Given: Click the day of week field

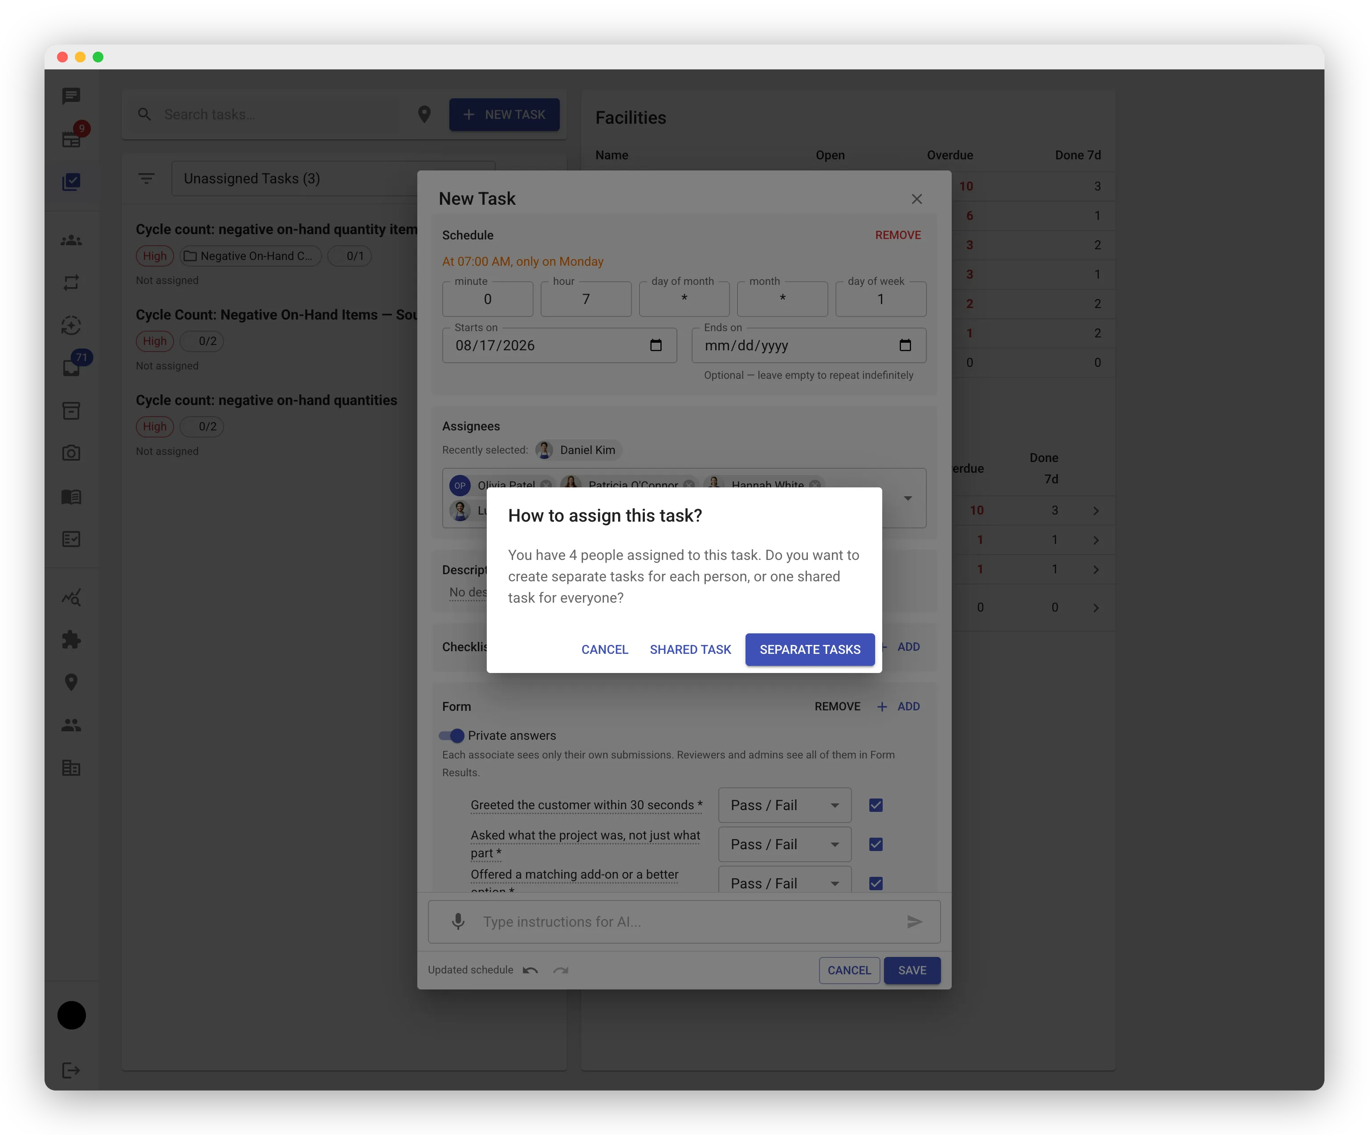Looking at the screenshot, I should pyautogui.click(x=881, y=299).
